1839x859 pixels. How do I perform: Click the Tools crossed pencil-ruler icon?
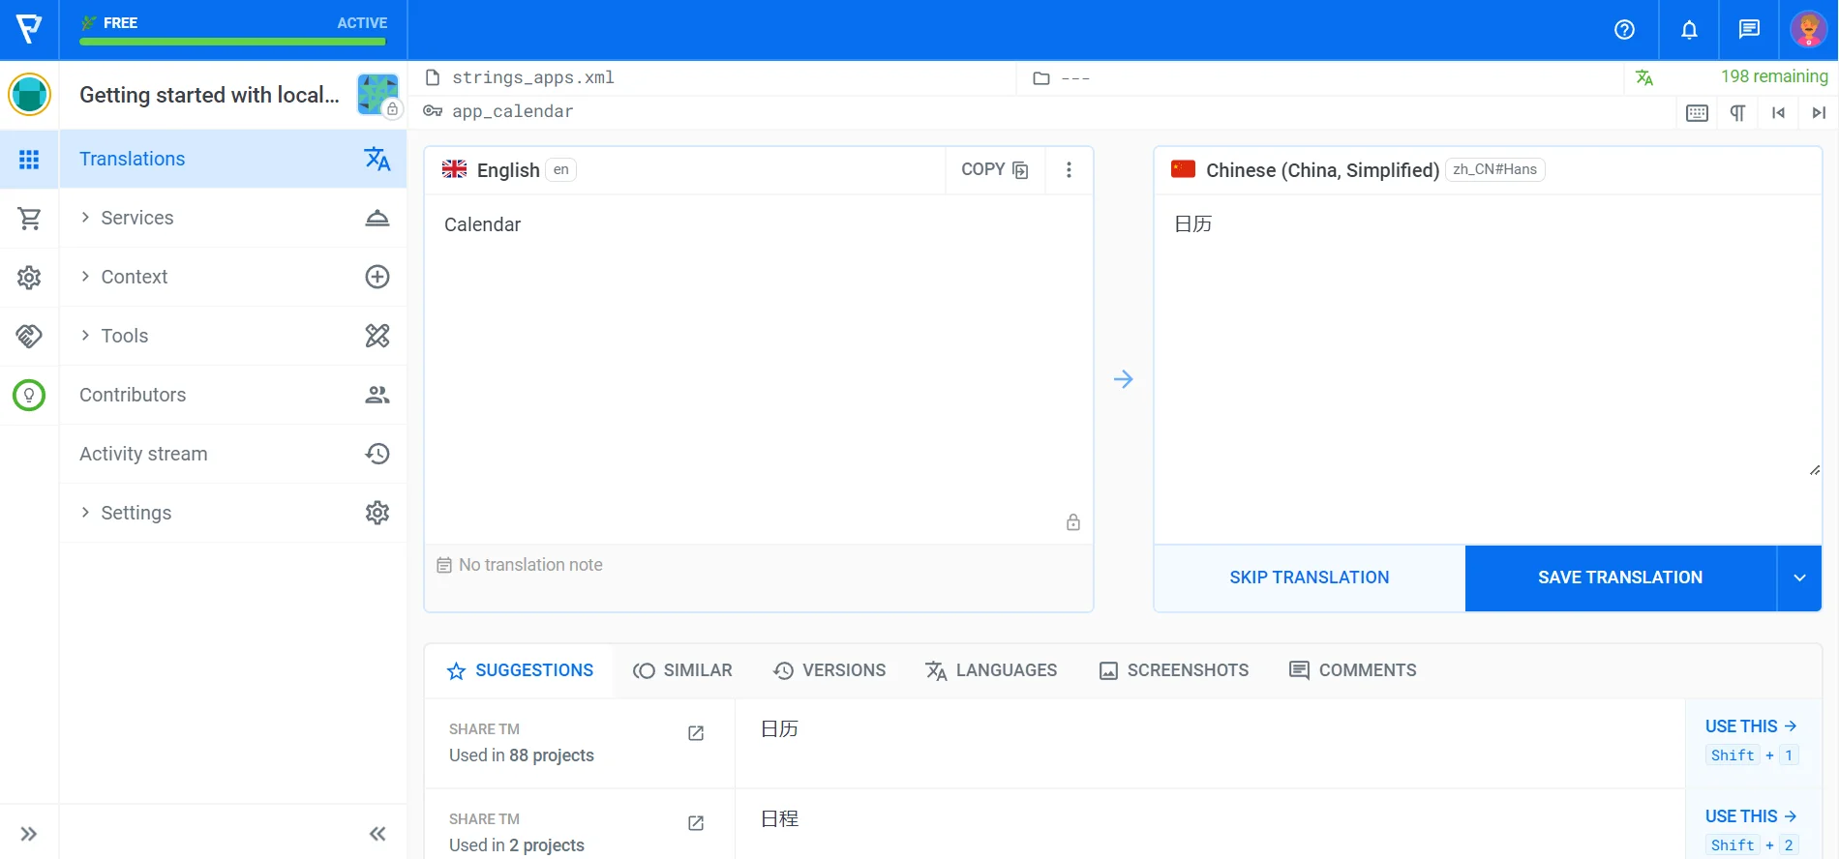click(377, 336)
